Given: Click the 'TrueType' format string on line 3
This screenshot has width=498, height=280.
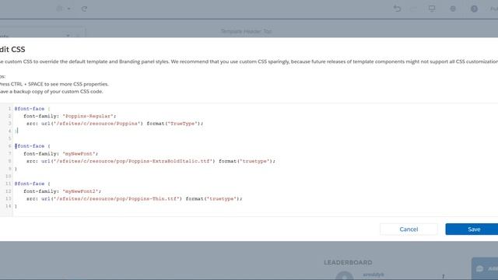Looking at the screenshot, I should [x=183, y=124].
